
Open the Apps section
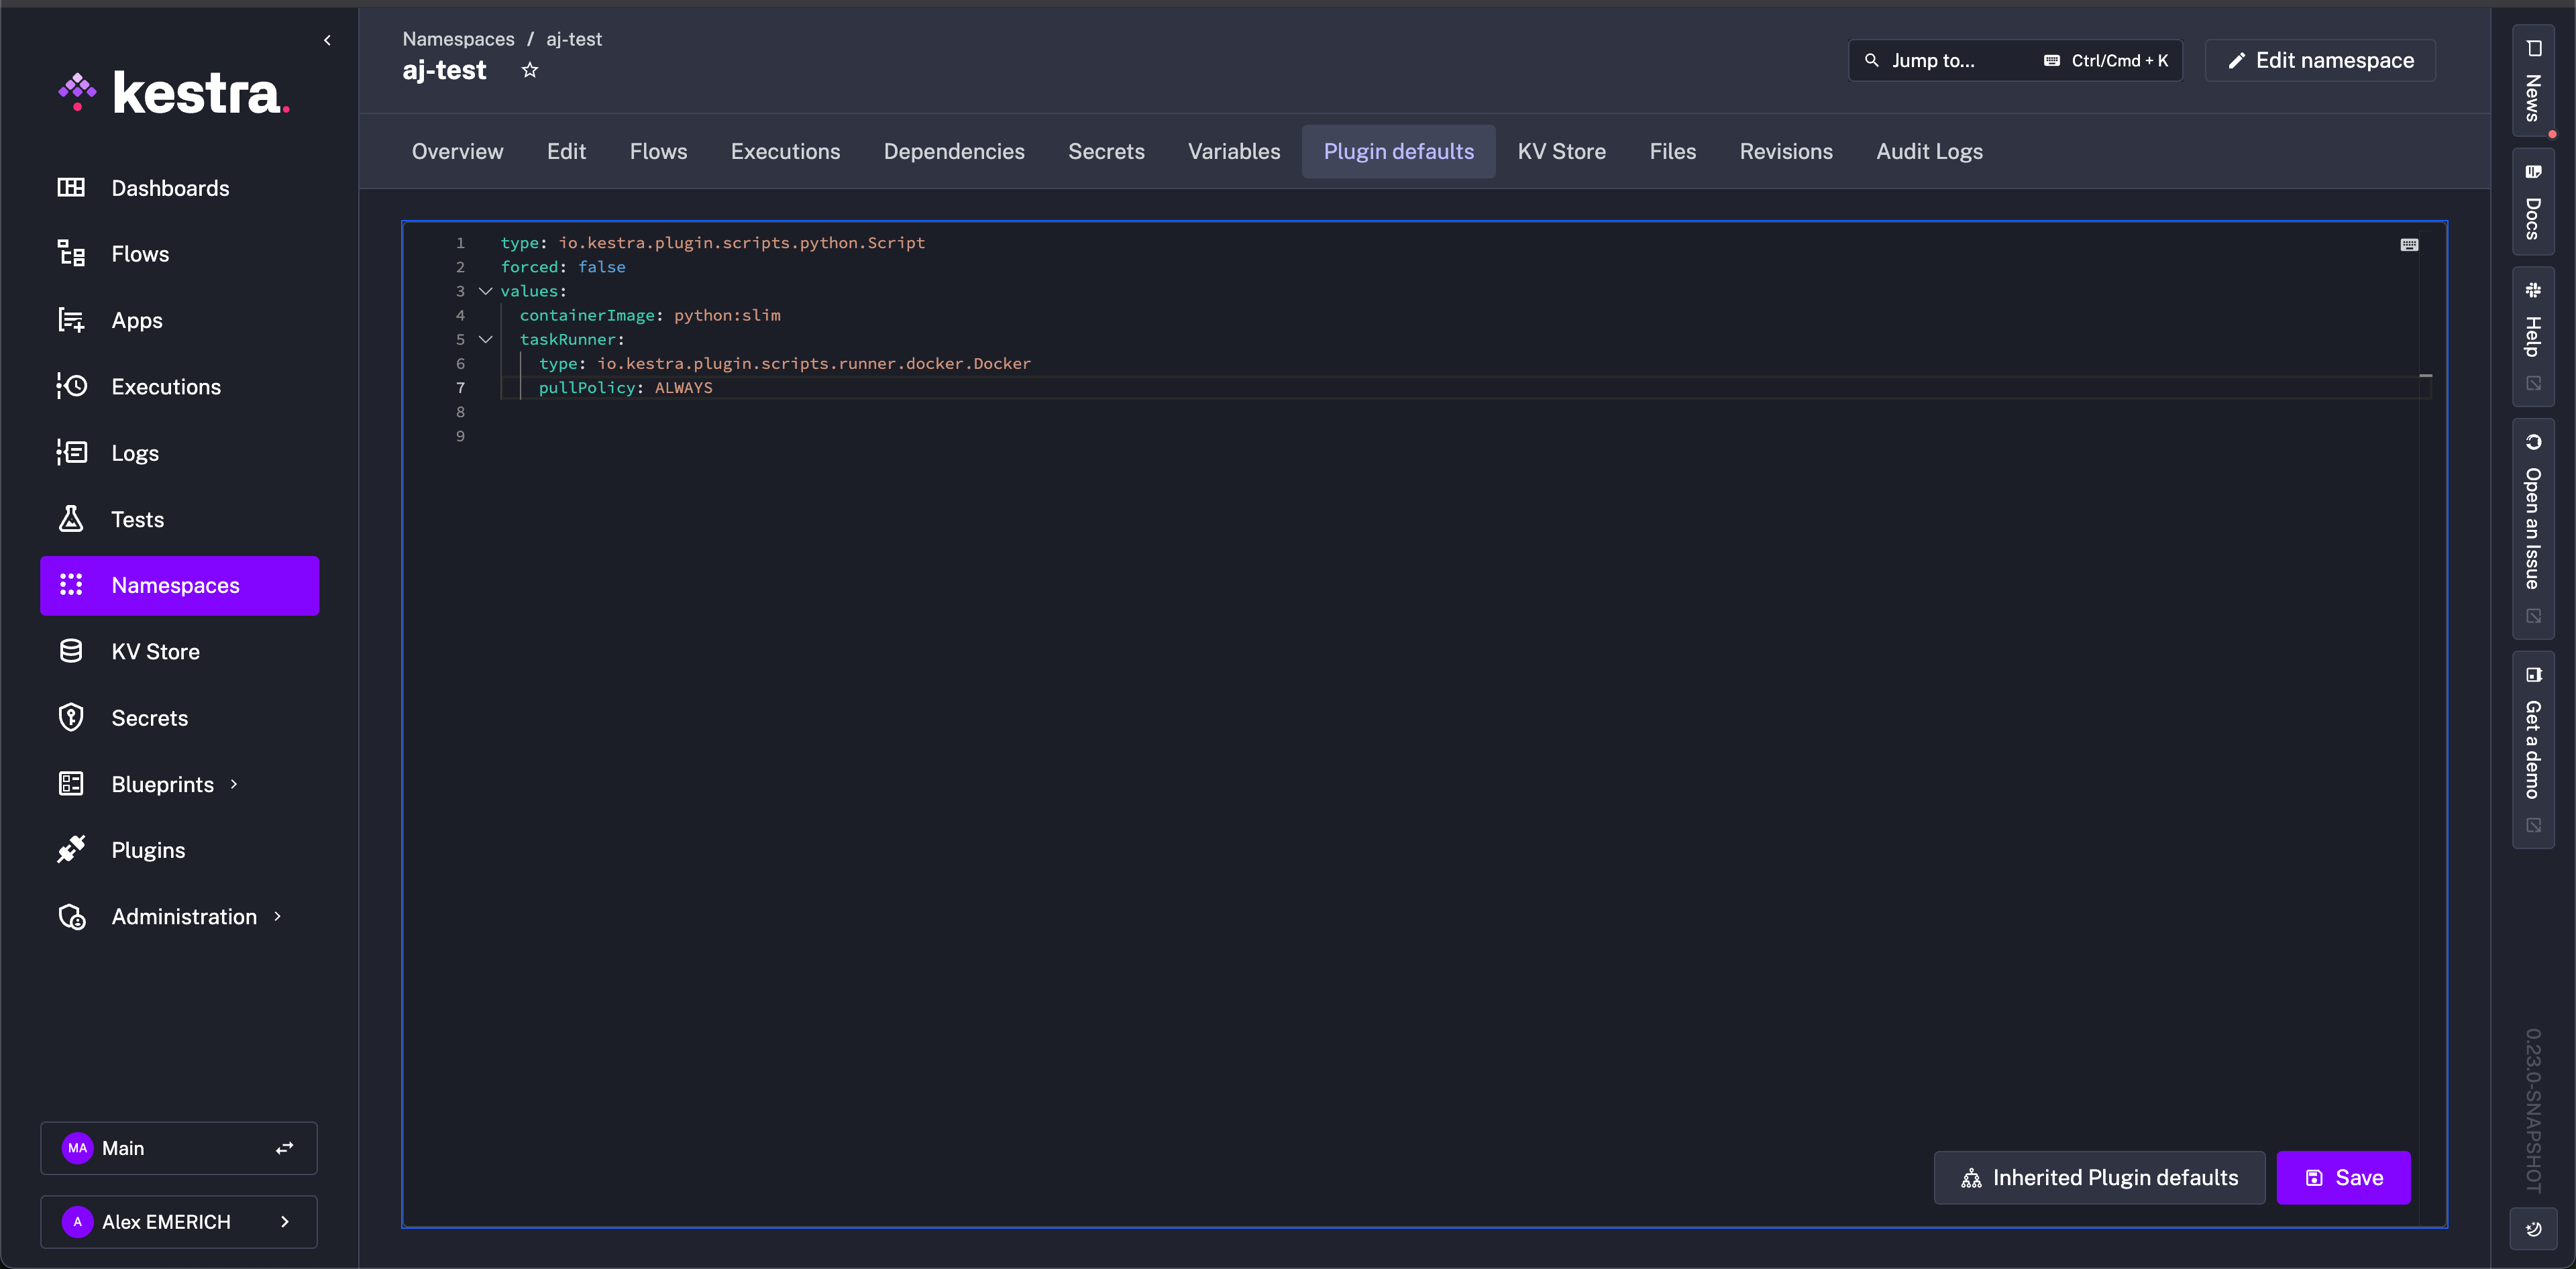[x=136, y=320]
